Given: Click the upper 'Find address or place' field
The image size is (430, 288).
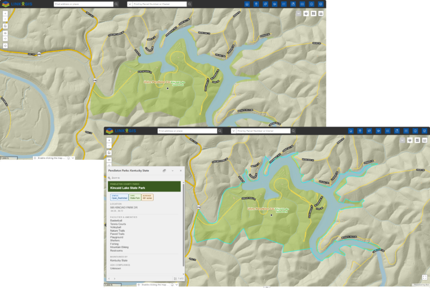Looking at the screenshot, I should pyautogui.click(x=83, y=4).
